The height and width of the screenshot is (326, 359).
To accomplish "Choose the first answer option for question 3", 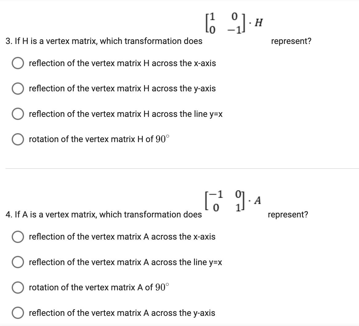I will coord(18,63).
